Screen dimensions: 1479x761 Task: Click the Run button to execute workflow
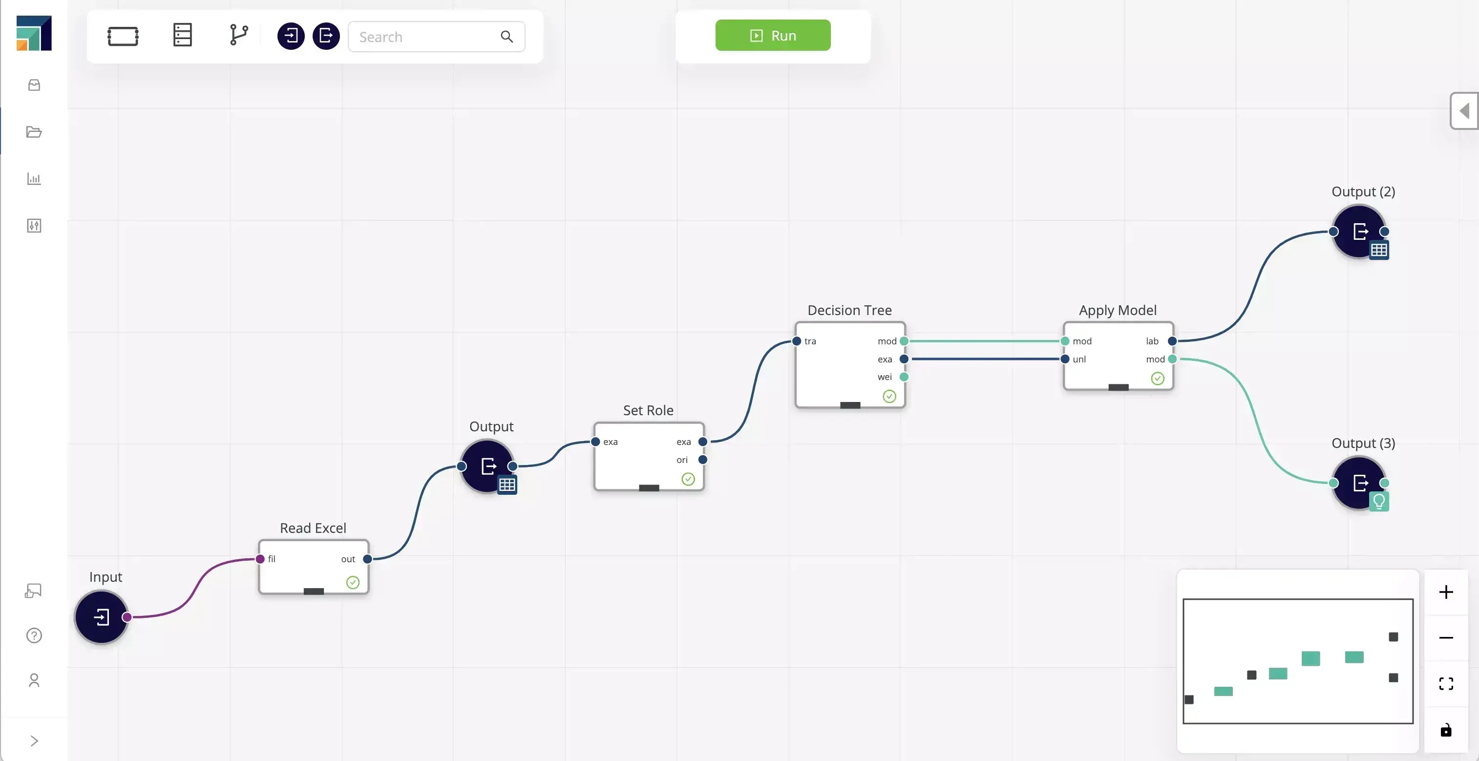pyautogui.click(x=773, y=35)
